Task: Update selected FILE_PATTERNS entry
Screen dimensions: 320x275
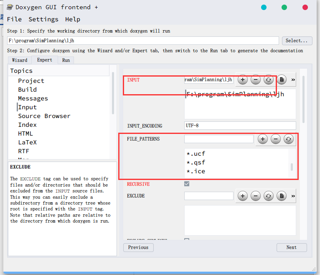Action: [x=288, y=139]
